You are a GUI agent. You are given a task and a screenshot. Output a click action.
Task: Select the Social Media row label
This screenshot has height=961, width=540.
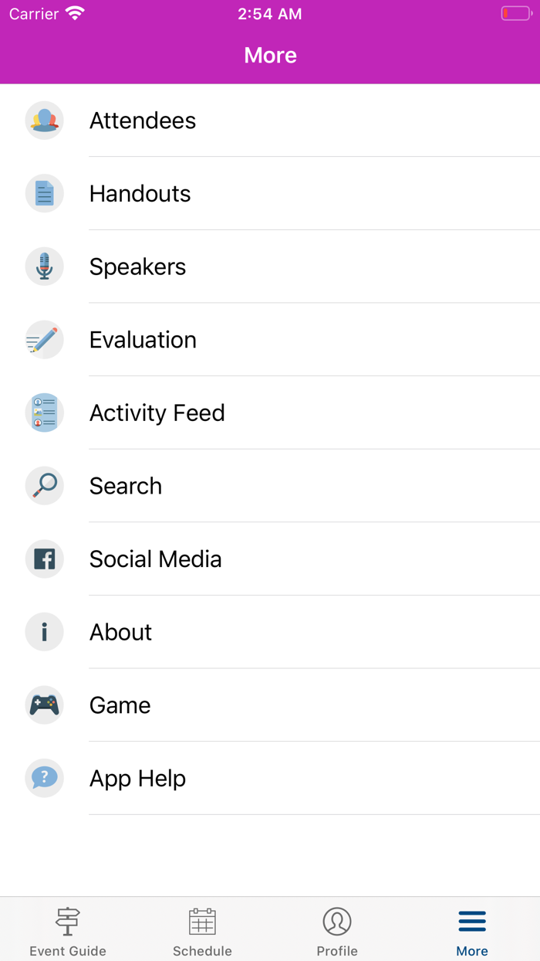(155, 559)
